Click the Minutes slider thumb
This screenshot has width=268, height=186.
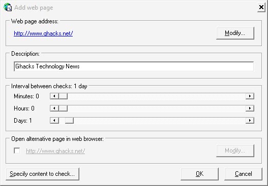tap(63, 96)
